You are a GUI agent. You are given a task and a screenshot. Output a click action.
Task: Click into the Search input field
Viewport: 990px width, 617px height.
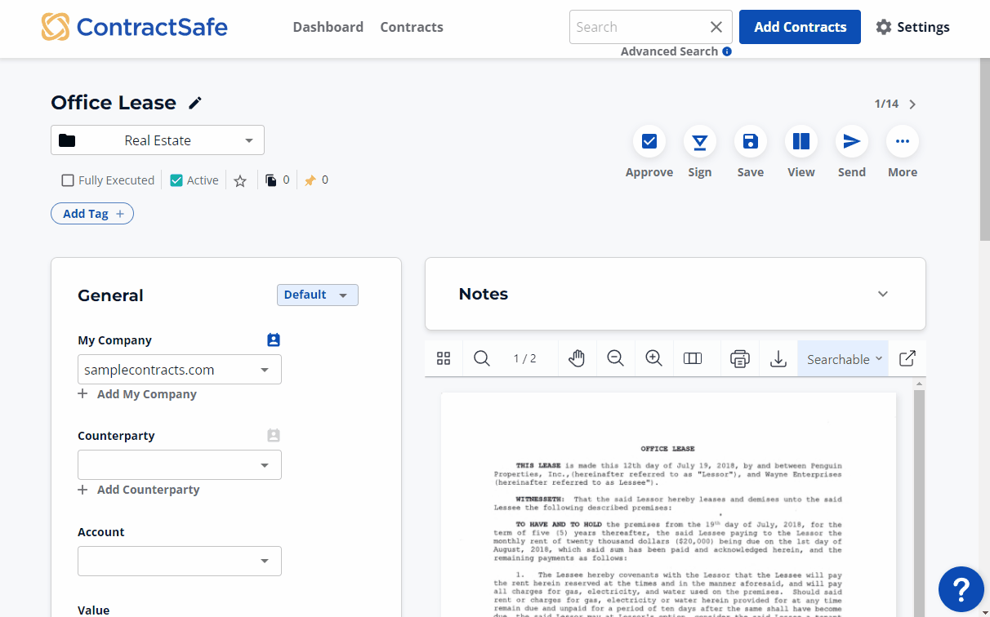[x=637, y=27]
